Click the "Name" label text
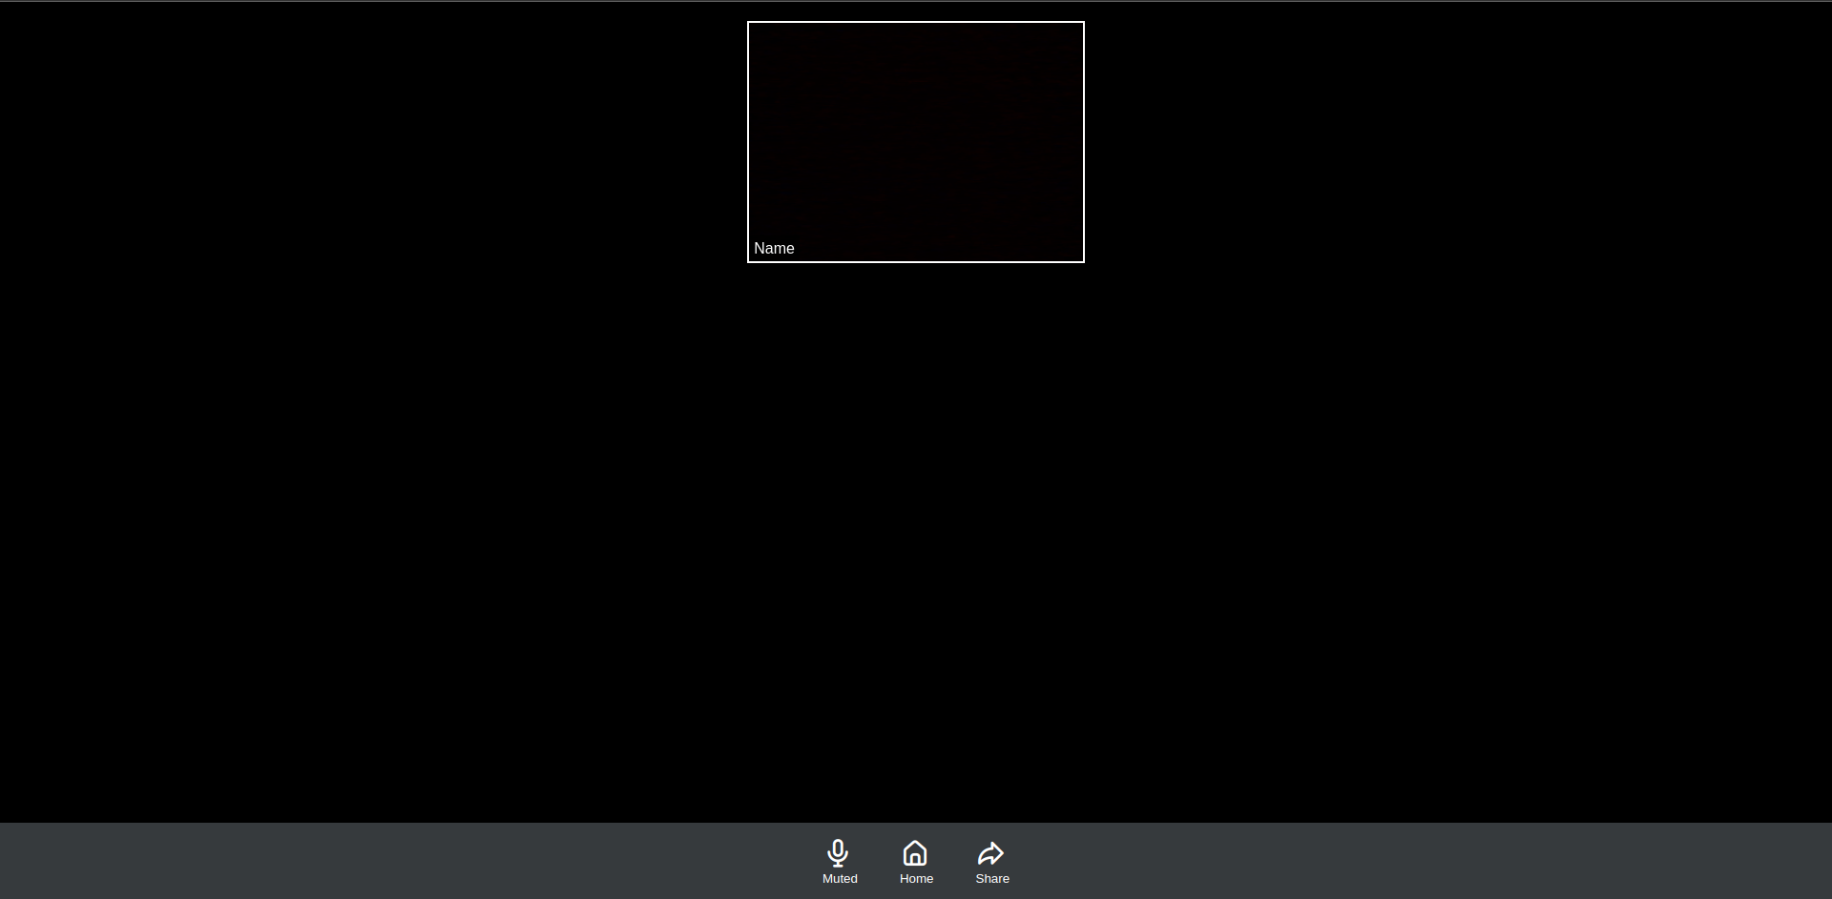The height and width of the screenshot is (899, 1832). pos(774,248)
